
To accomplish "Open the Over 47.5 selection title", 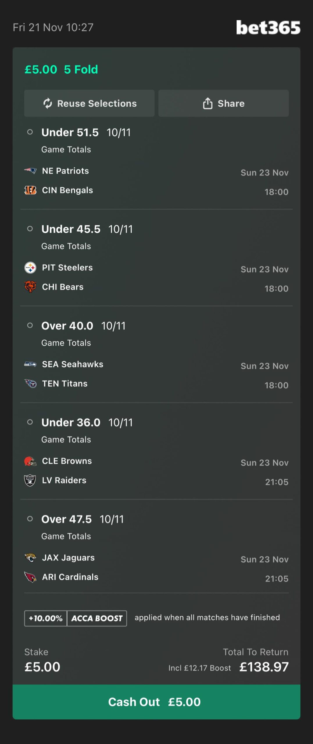I will tap(67, 519).
